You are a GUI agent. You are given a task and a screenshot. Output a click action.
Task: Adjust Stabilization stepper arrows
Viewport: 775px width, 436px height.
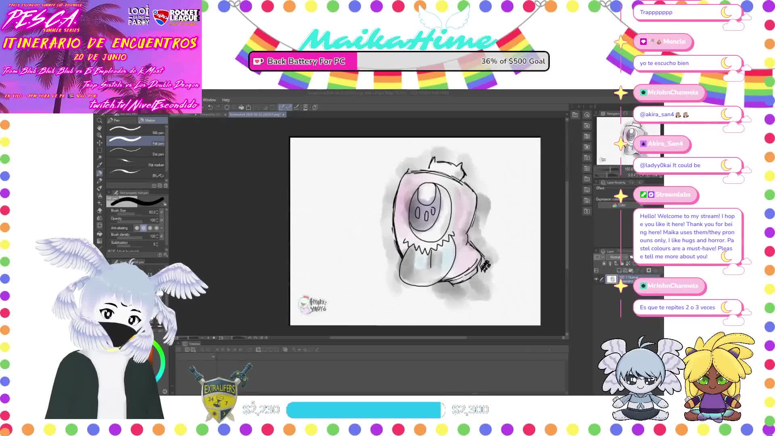click(x=157, y=244)
